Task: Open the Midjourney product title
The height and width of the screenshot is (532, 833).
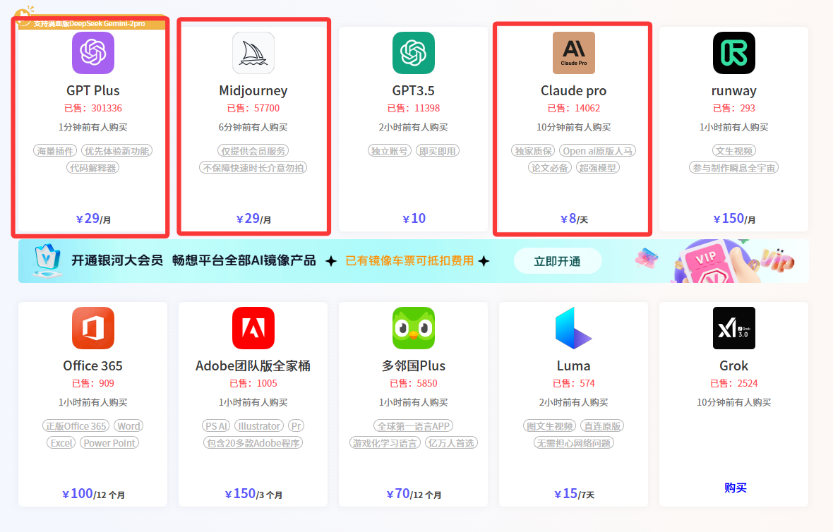Action: point(253,91)
